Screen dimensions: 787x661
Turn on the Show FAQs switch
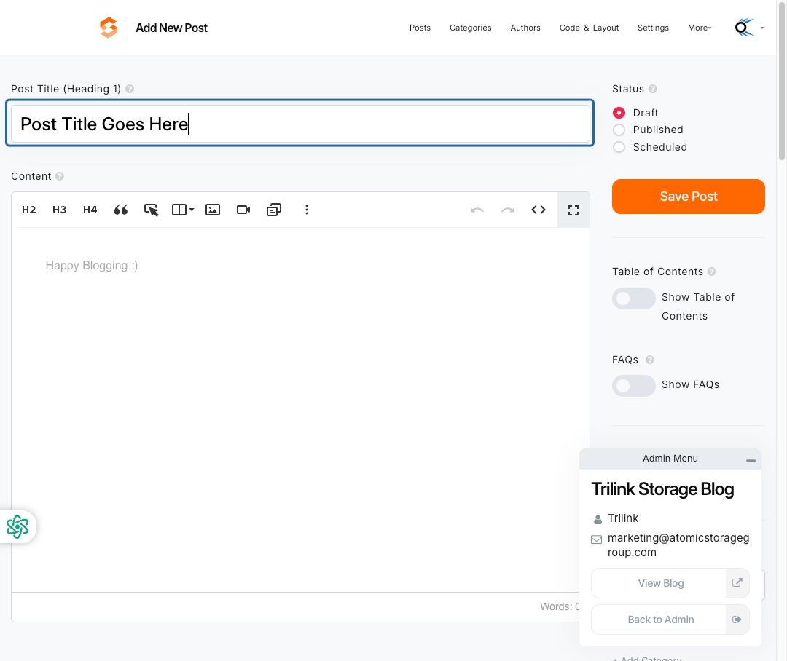[x=633, y=386]
